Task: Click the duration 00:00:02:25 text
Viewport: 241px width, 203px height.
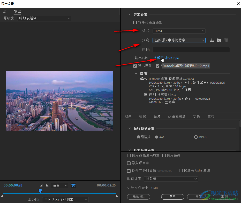Action: coord(106,185)
